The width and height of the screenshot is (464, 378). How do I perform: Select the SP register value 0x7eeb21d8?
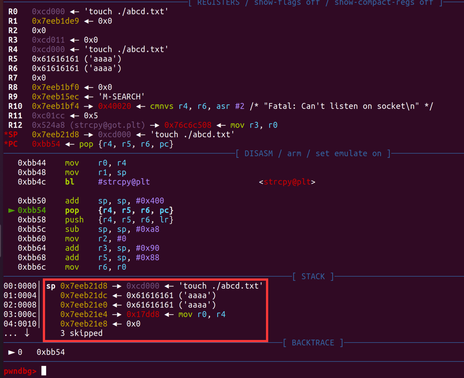(x=55, y=134)
